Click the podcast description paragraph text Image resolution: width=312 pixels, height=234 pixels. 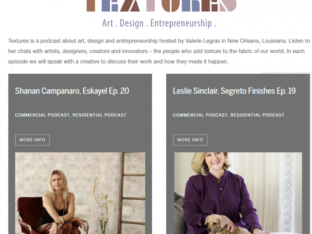pyautogui.click(x=159, y=51)
